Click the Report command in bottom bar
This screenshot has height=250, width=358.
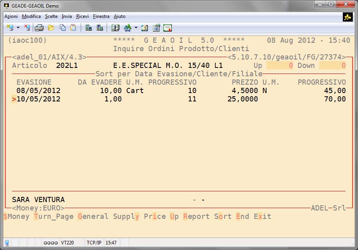tap(196, 216)
